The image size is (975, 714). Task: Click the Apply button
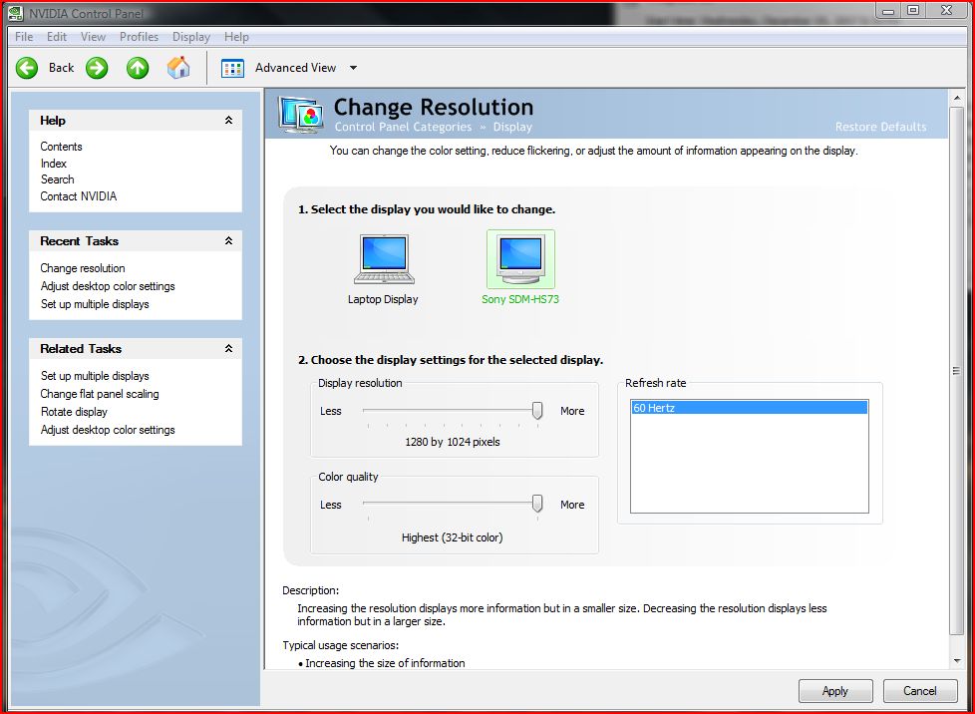tap(835, 691)
